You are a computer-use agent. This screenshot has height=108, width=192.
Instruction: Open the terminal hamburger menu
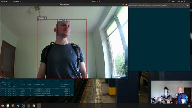click(175, 6)
